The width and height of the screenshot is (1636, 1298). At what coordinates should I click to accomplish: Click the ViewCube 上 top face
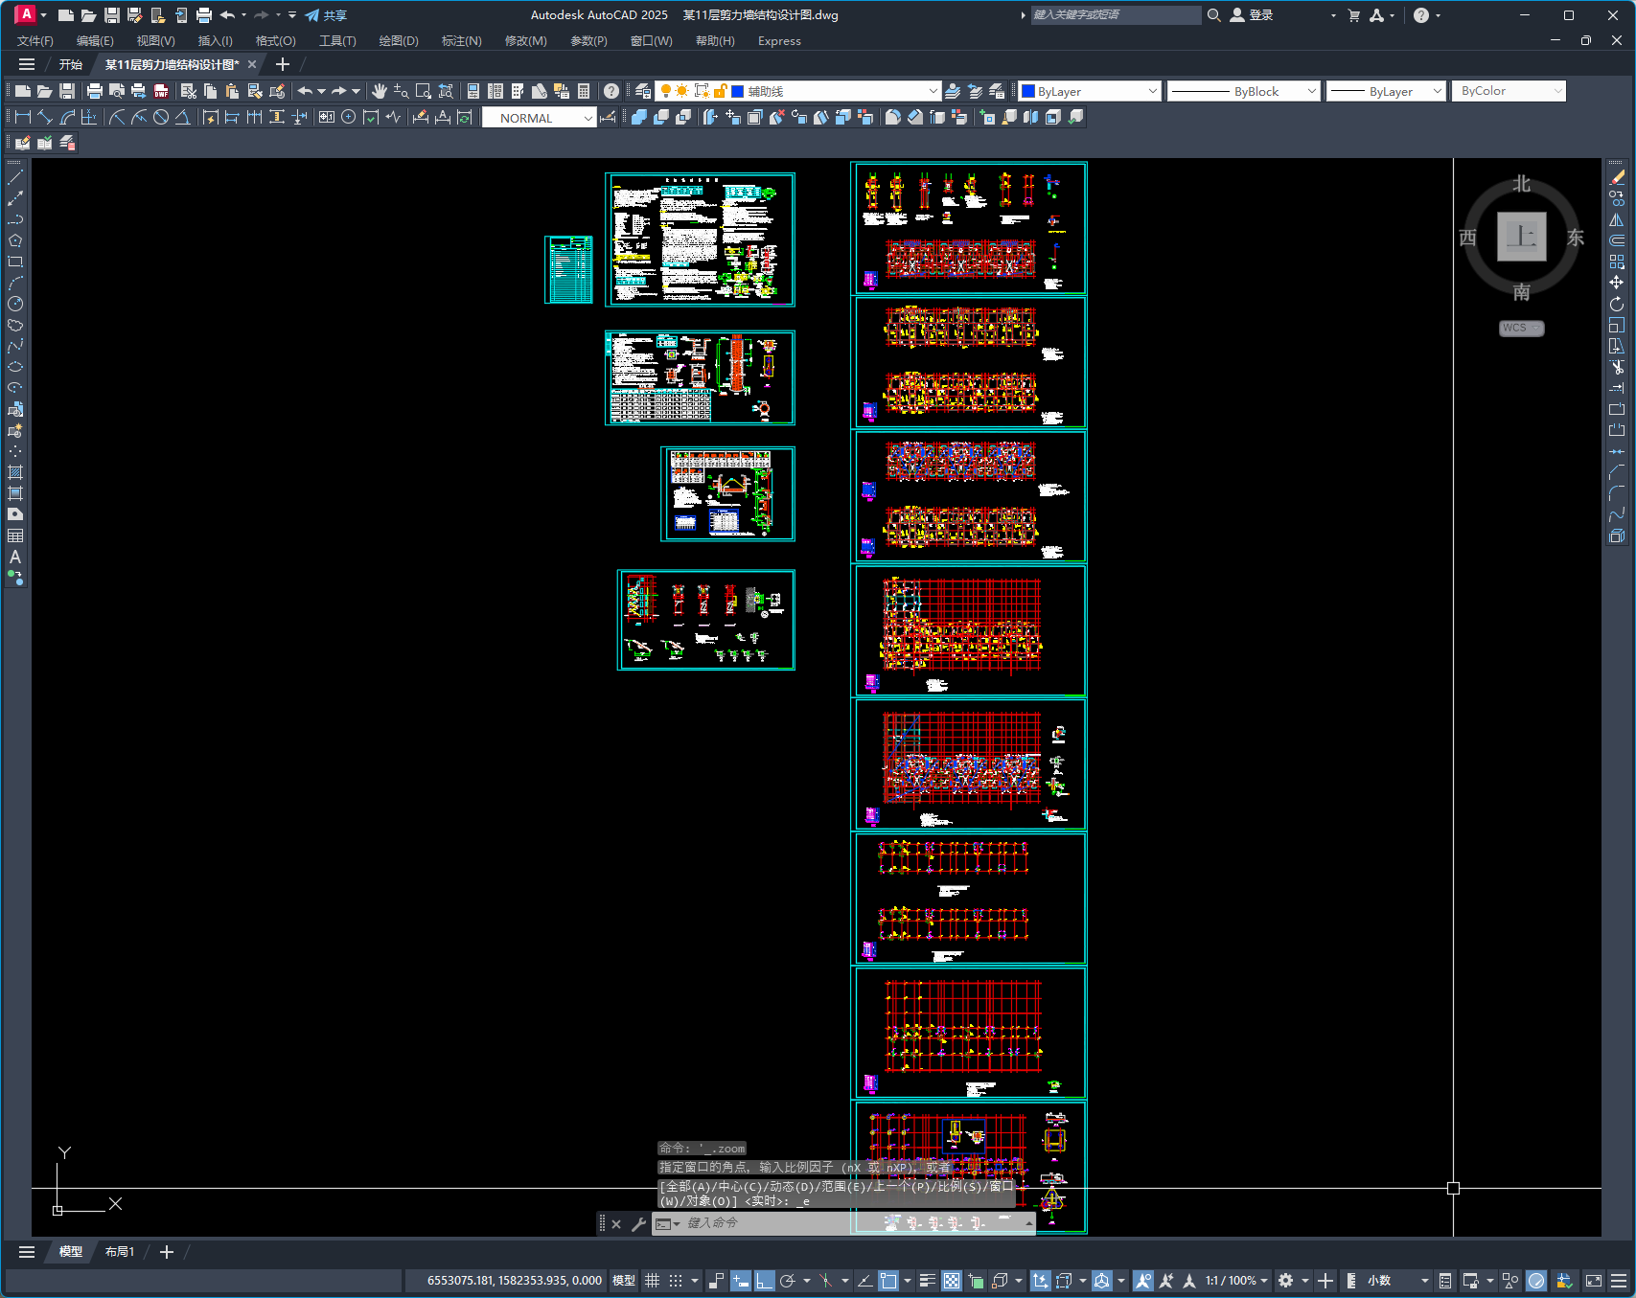coord(1522,237)
